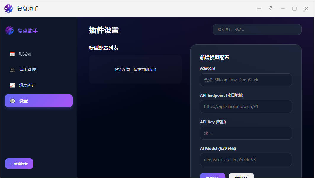Go to 博主管理 section
Viewport: 315px width, 178px height.
point(28,70)
